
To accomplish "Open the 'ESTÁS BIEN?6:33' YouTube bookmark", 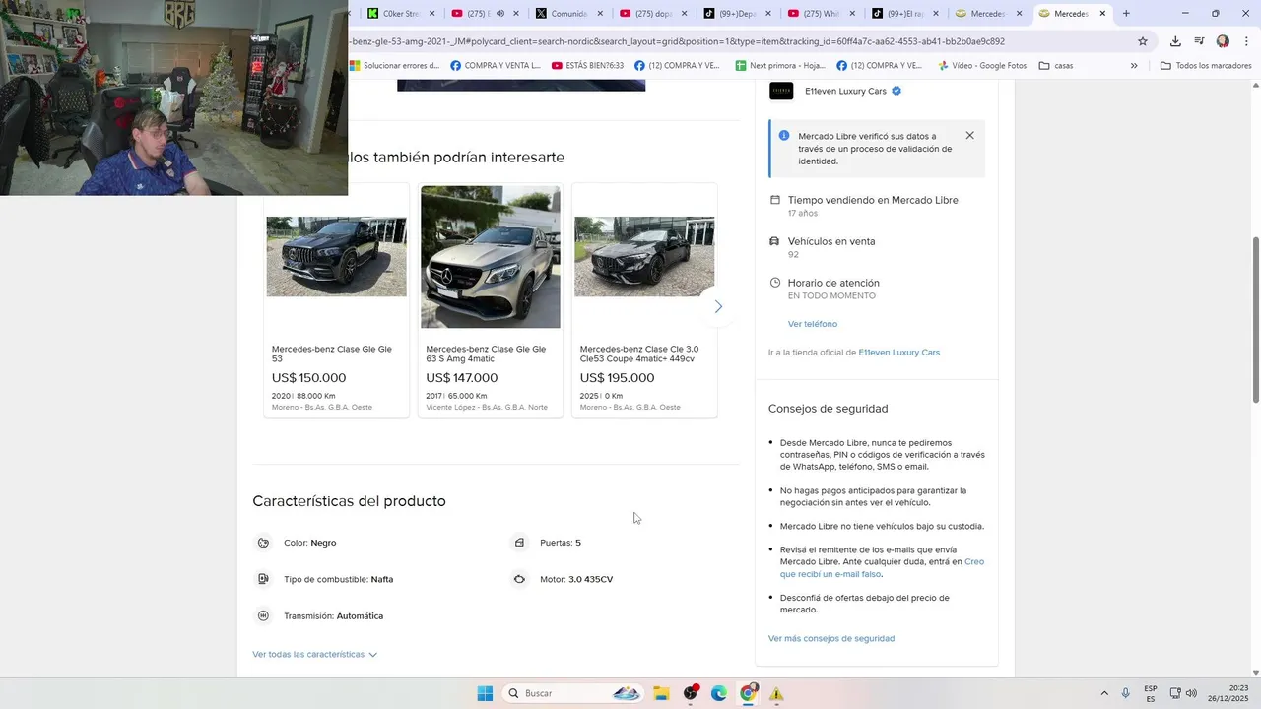I will [x=588, y=66].
